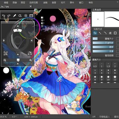This screenshot has width=119, height=119.
Task: Click the pink circle color swatch on the canvas
Action: 53,19
